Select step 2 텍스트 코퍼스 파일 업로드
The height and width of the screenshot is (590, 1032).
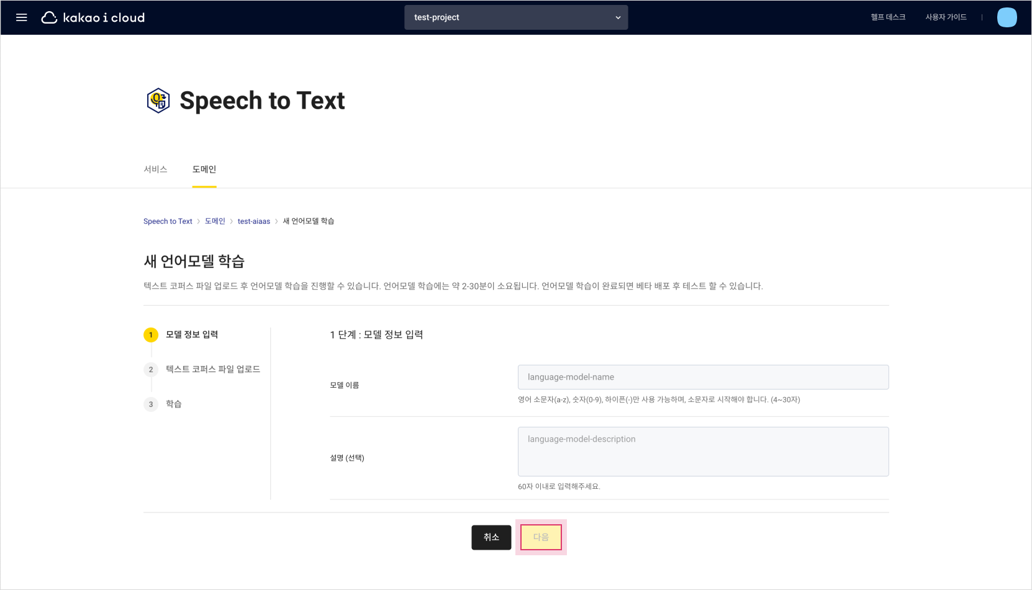tap(202, 370)
